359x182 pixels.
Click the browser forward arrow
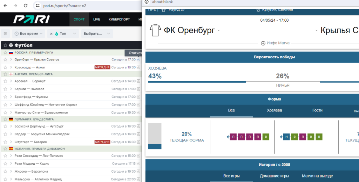(x=15, y=6)
